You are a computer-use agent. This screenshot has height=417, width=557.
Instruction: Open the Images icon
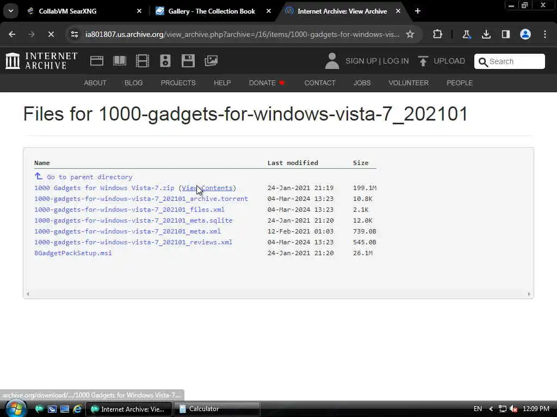click(x=211, y=61)
